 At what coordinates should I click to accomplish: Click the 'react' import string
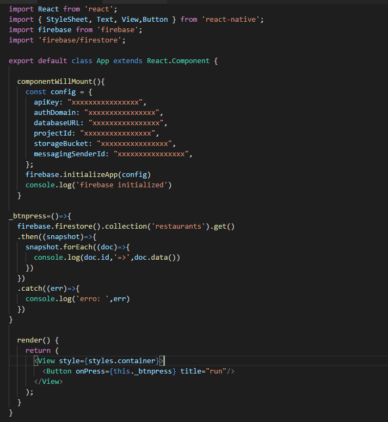(98, 9)
